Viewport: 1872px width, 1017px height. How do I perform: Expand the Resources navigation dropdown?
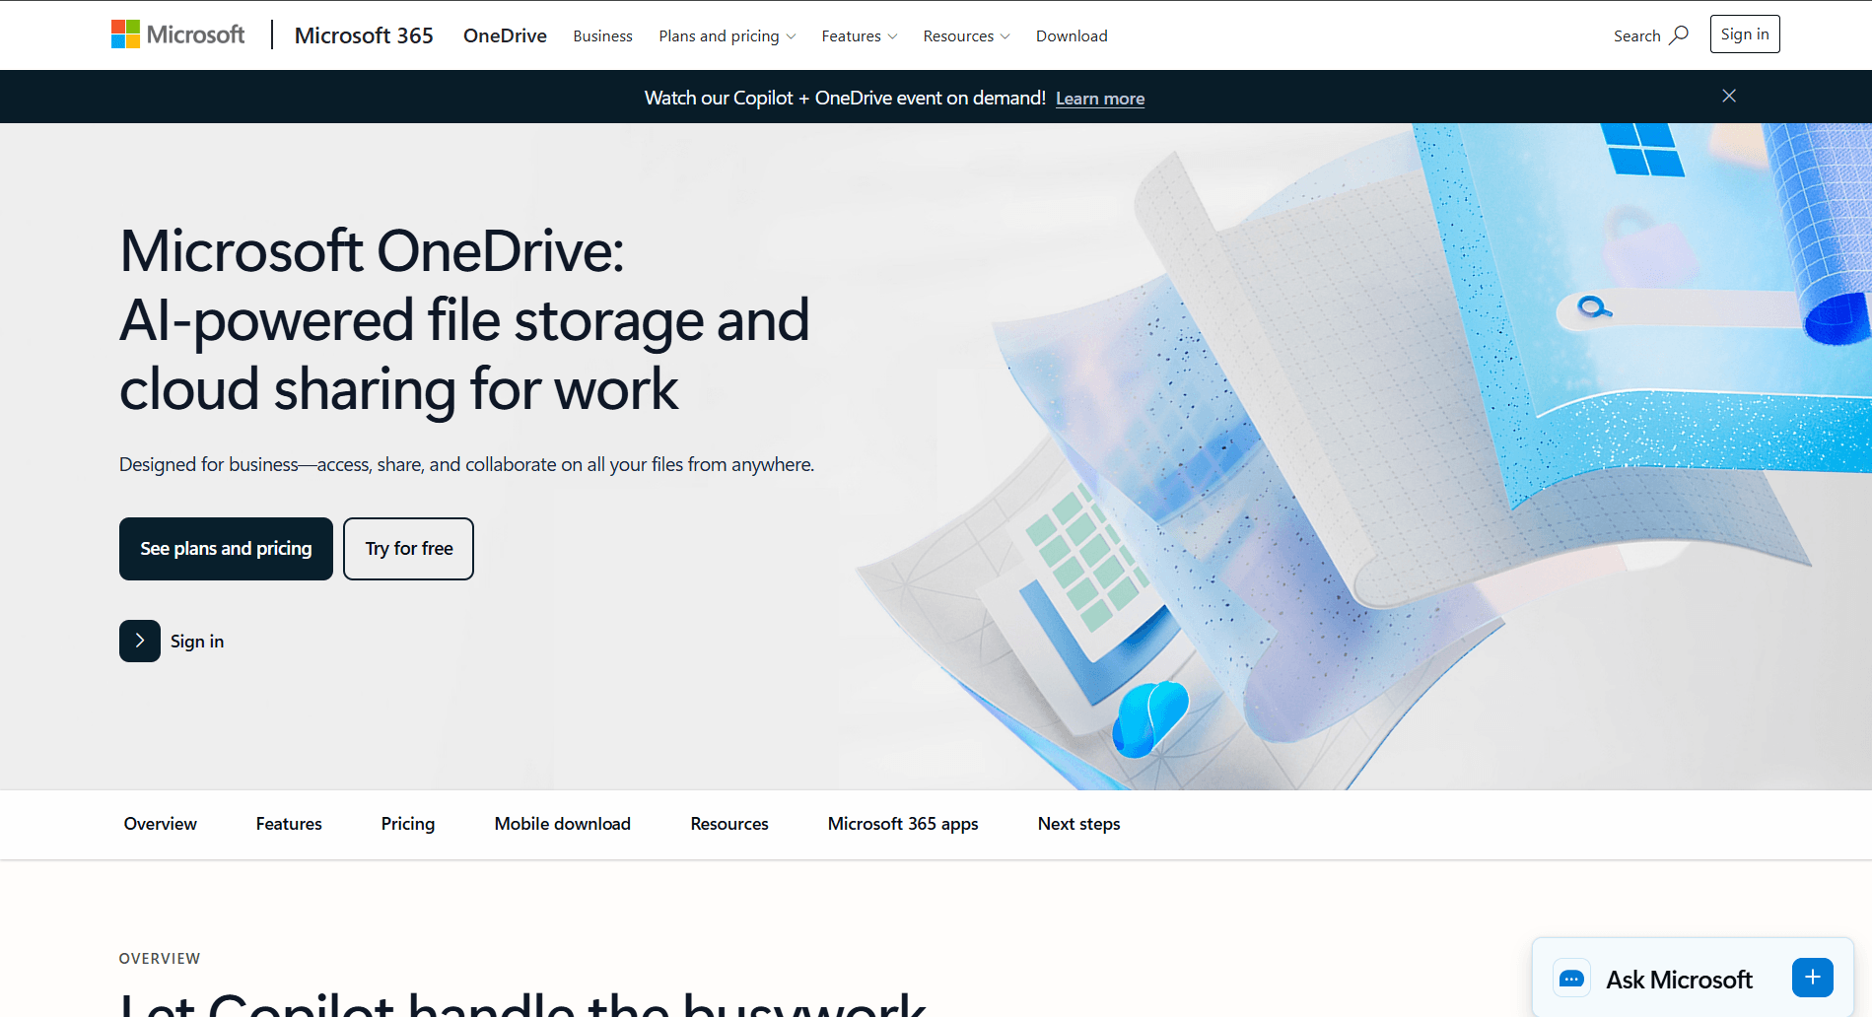point(966,35)
